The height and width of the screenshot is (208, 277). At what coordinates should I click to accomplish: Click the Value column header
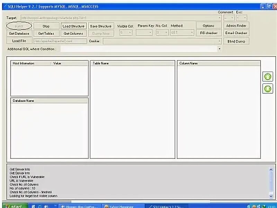[x=70, y=63]
